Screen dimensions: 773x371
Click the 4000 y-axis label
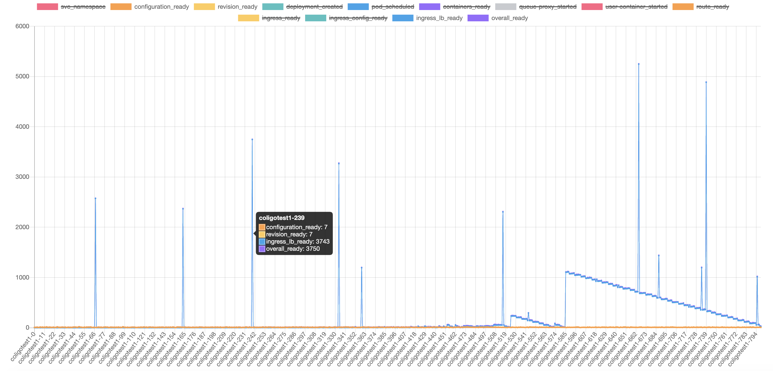tap(22, 127)
